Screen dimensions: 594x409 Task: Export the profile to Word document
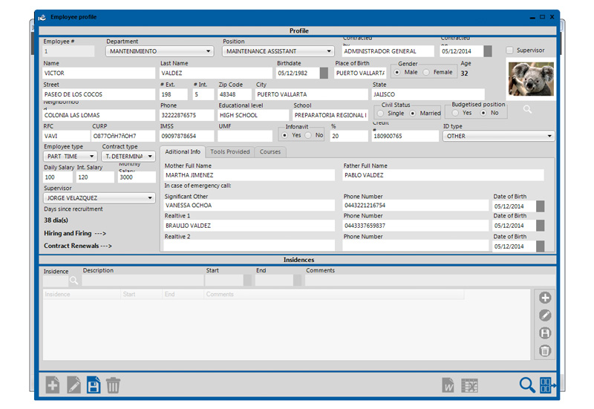448,385
